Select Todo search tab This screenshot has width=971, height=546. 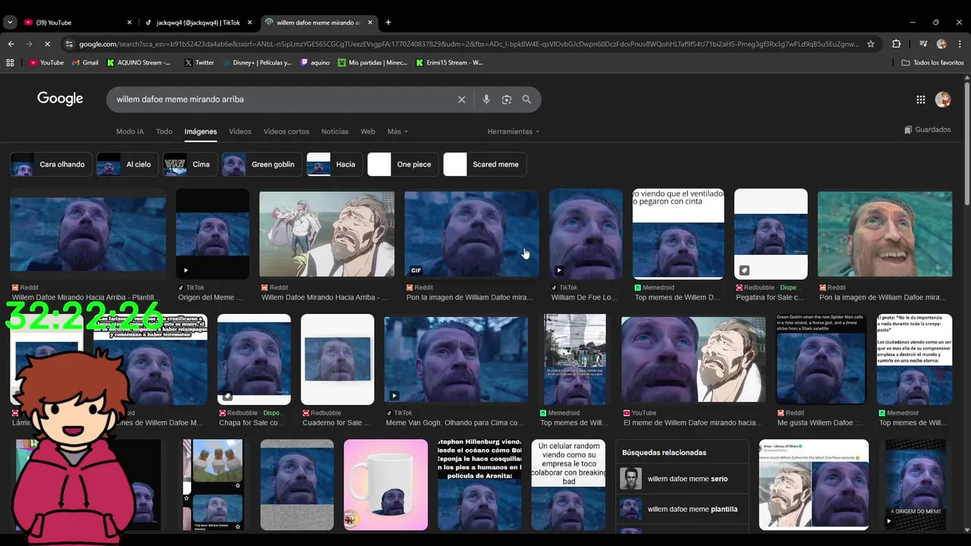[x=164, y=132]
